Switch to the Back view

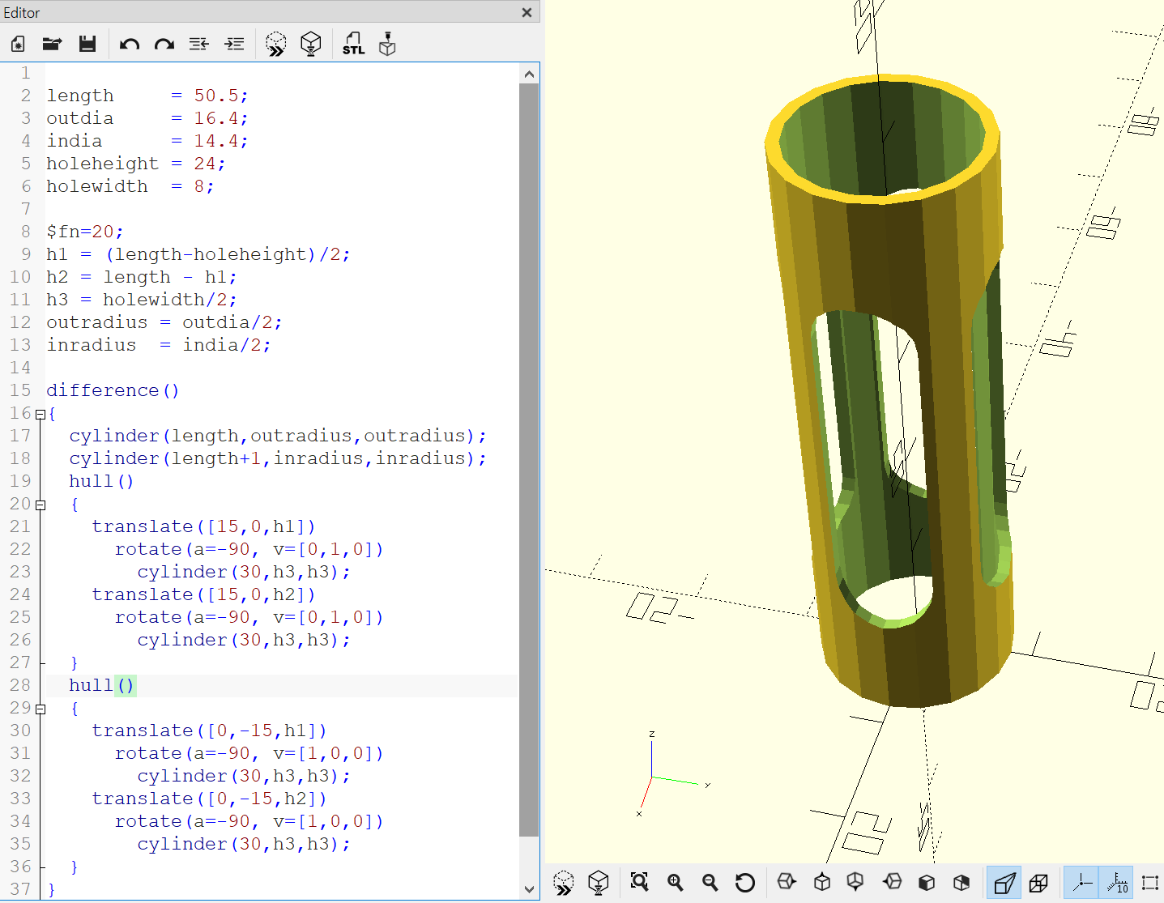point(961,882)
